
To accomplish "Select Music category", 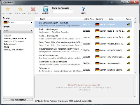I will [x=6, y=47].
